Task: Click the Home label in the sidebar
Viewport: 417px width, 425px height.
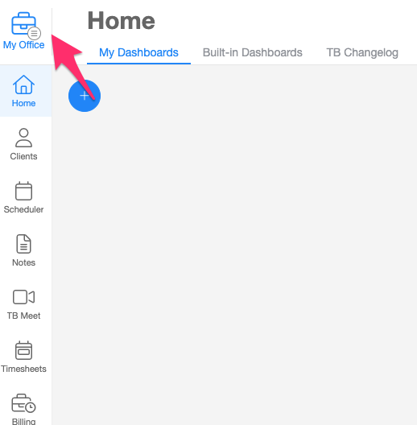Action: (x=23, y=103)
